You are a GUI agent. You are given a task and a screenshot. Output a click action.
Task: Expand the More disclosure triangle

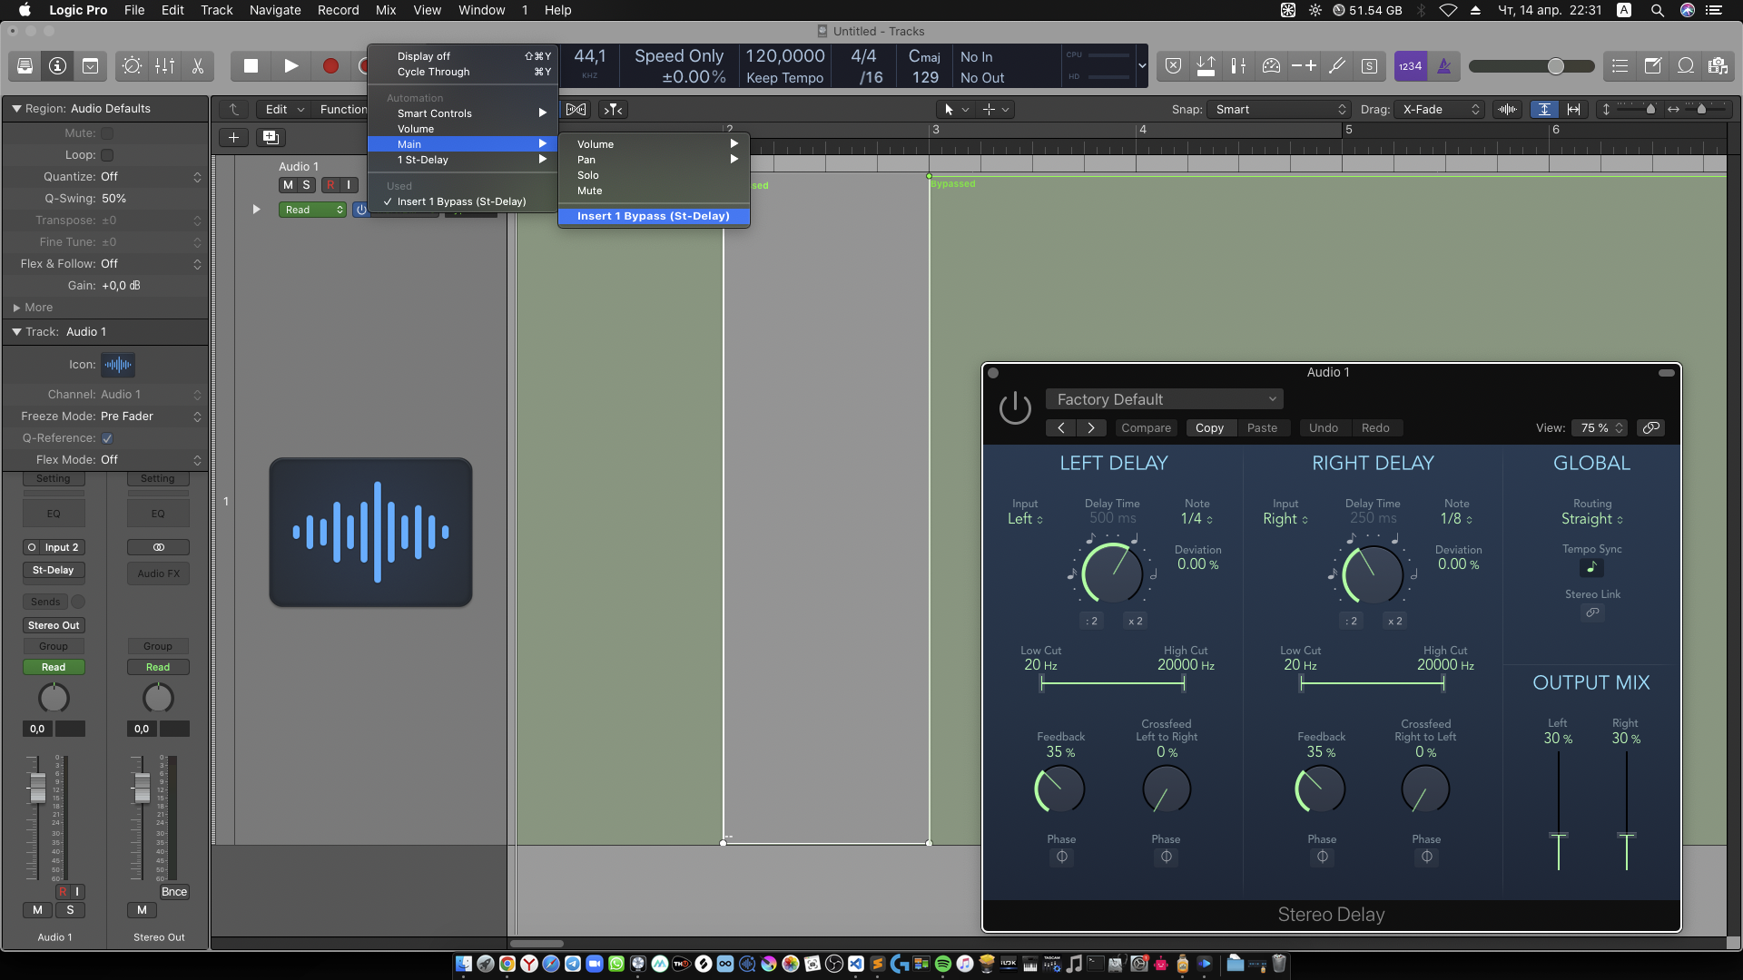point(16,308)
